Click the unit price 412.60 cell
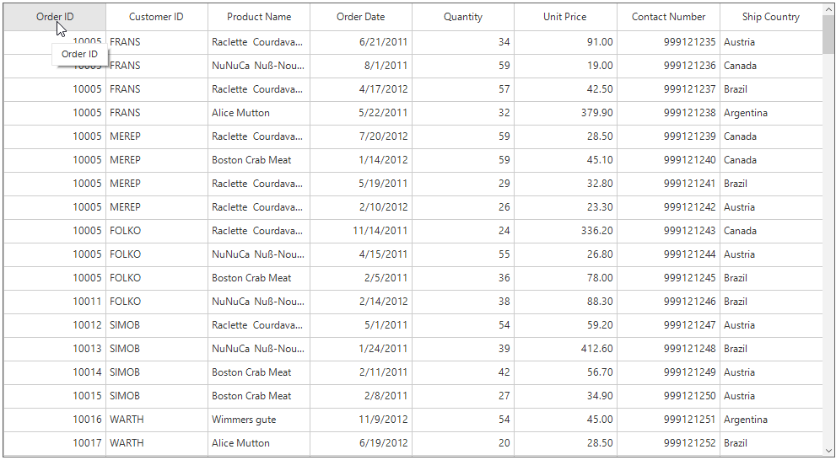This screenshot has width=836, height=460. point(565,349)
